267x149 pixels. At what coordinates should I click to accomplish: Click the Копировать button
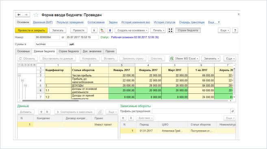(x=89, y=58)
